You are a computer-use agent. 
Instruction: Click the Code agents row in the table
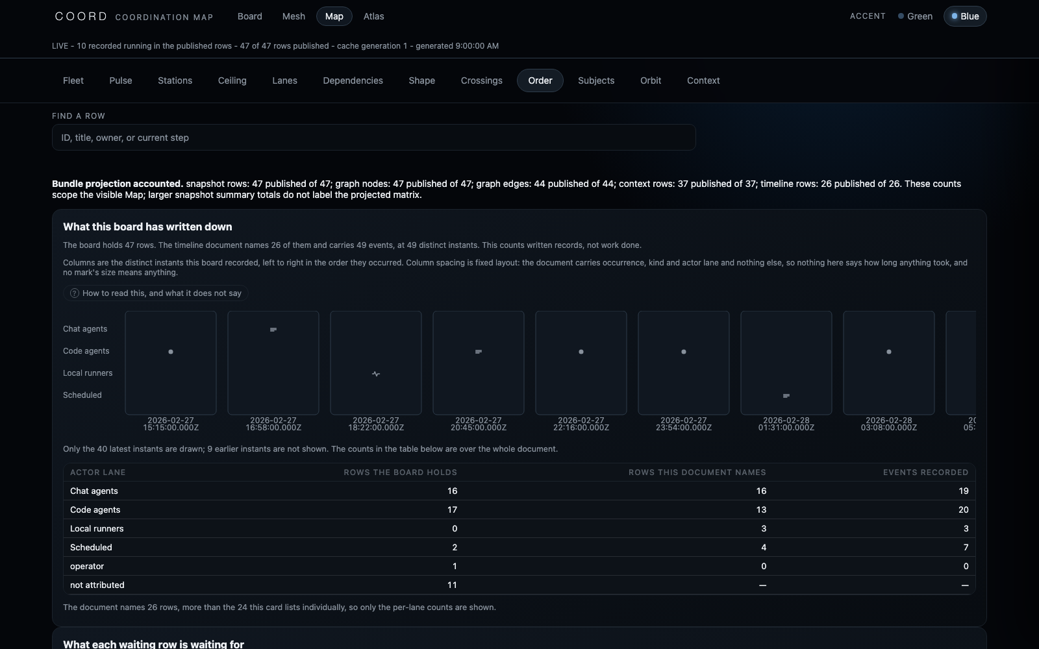tap(519, 509)
